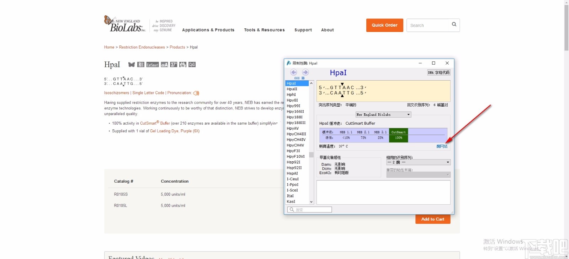Select KasI in enzyme list
Screen dimensions: 569x259
[x=297, y=201]
